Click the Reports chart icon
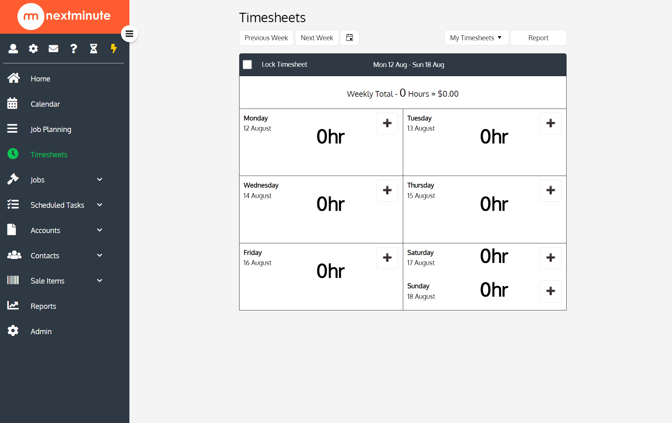 tap(13, 306)
